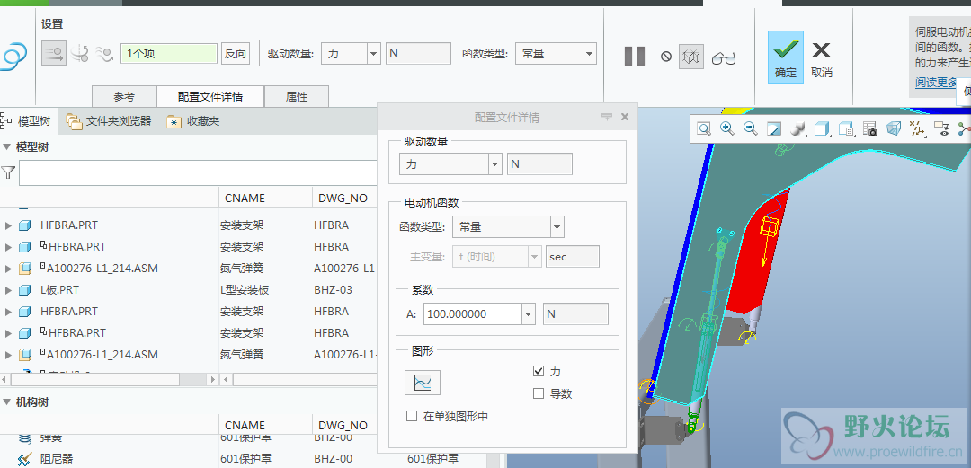Refit the model with the zoom-fit icon
Image resolution: width=971 pixels, height=468 pixels.
click(x=703, y=128)
